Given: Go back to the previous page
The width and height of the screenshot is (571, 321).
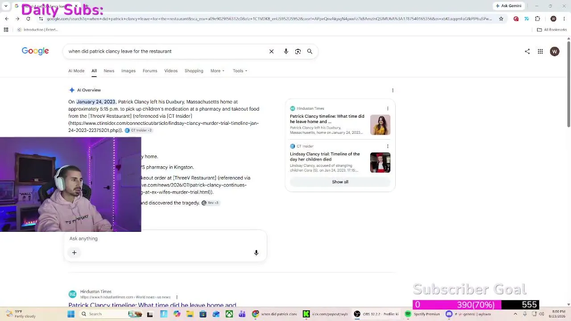Looking at the screenshot, I should tap(7, 19).
